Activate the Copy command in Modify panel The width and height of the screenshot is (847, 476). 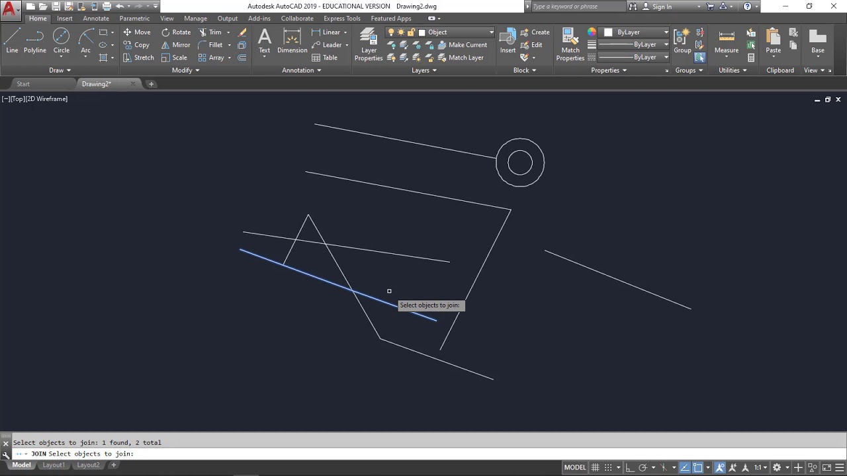point(136,45)
